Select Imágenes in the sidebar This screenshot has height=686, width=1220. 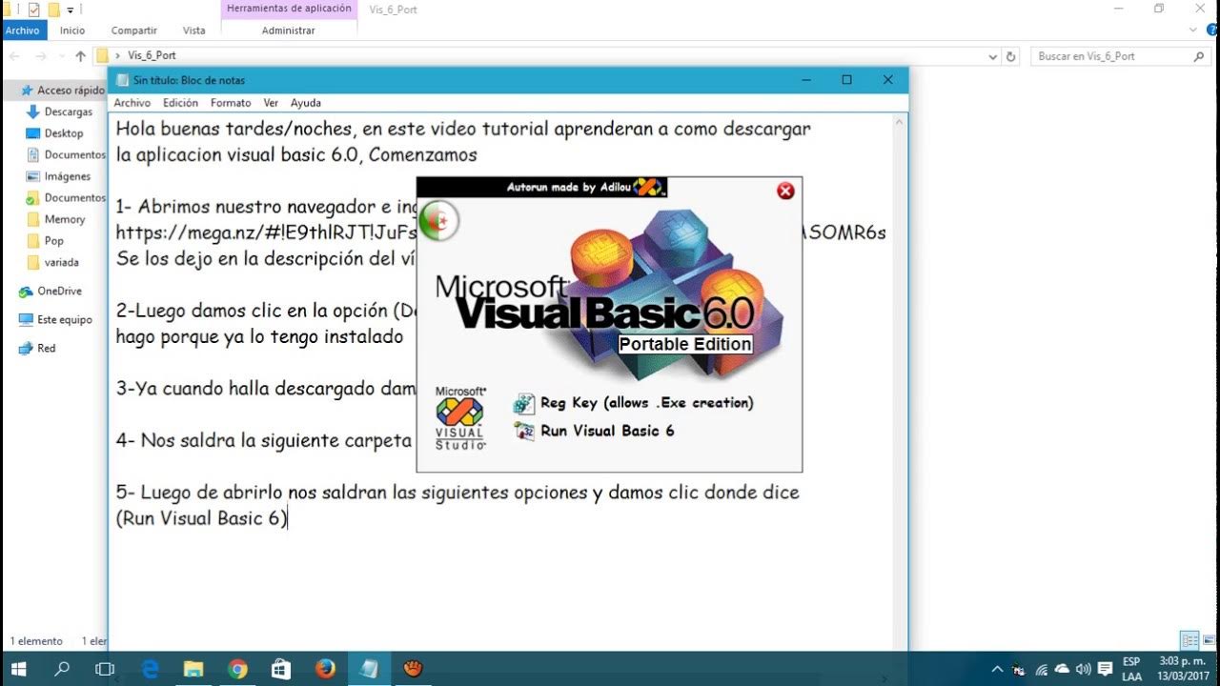click(67, 176)
